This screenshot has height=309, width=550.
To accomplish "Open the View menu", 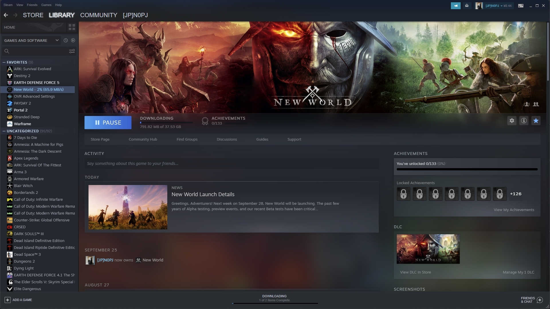I will click(x=19, y=5).
